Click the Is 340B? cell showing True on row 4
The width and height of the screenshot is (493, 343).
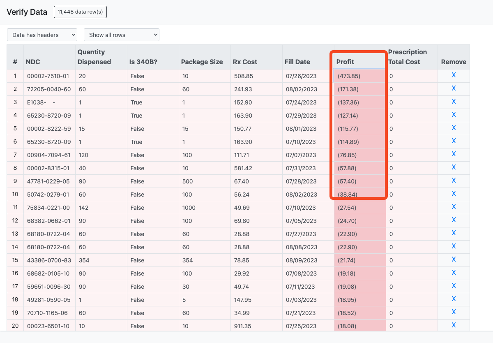136,115
